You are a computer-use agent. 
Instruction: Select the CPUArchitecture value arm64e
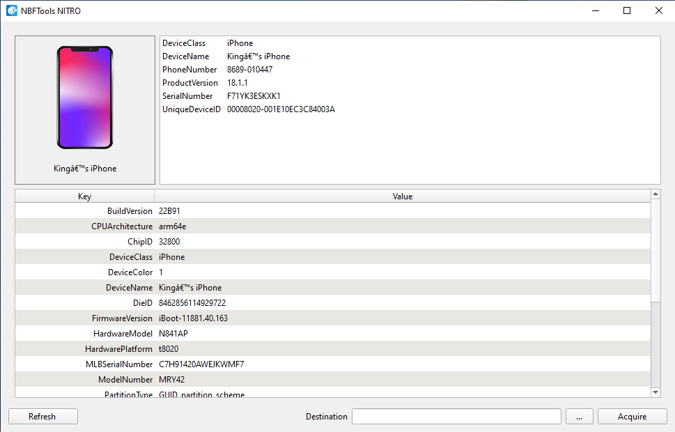coord(172,226)
